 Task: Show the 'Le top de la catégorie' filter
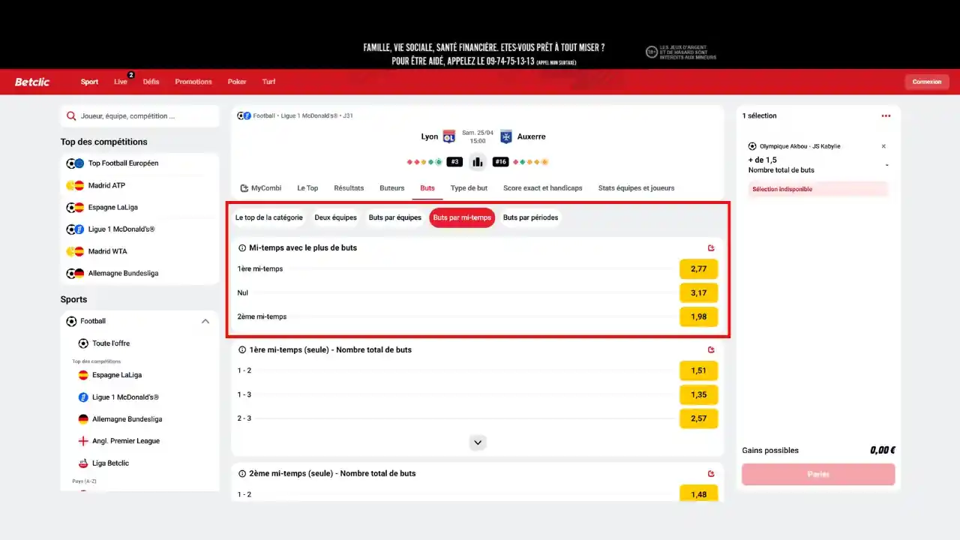(x=269, y=217)
